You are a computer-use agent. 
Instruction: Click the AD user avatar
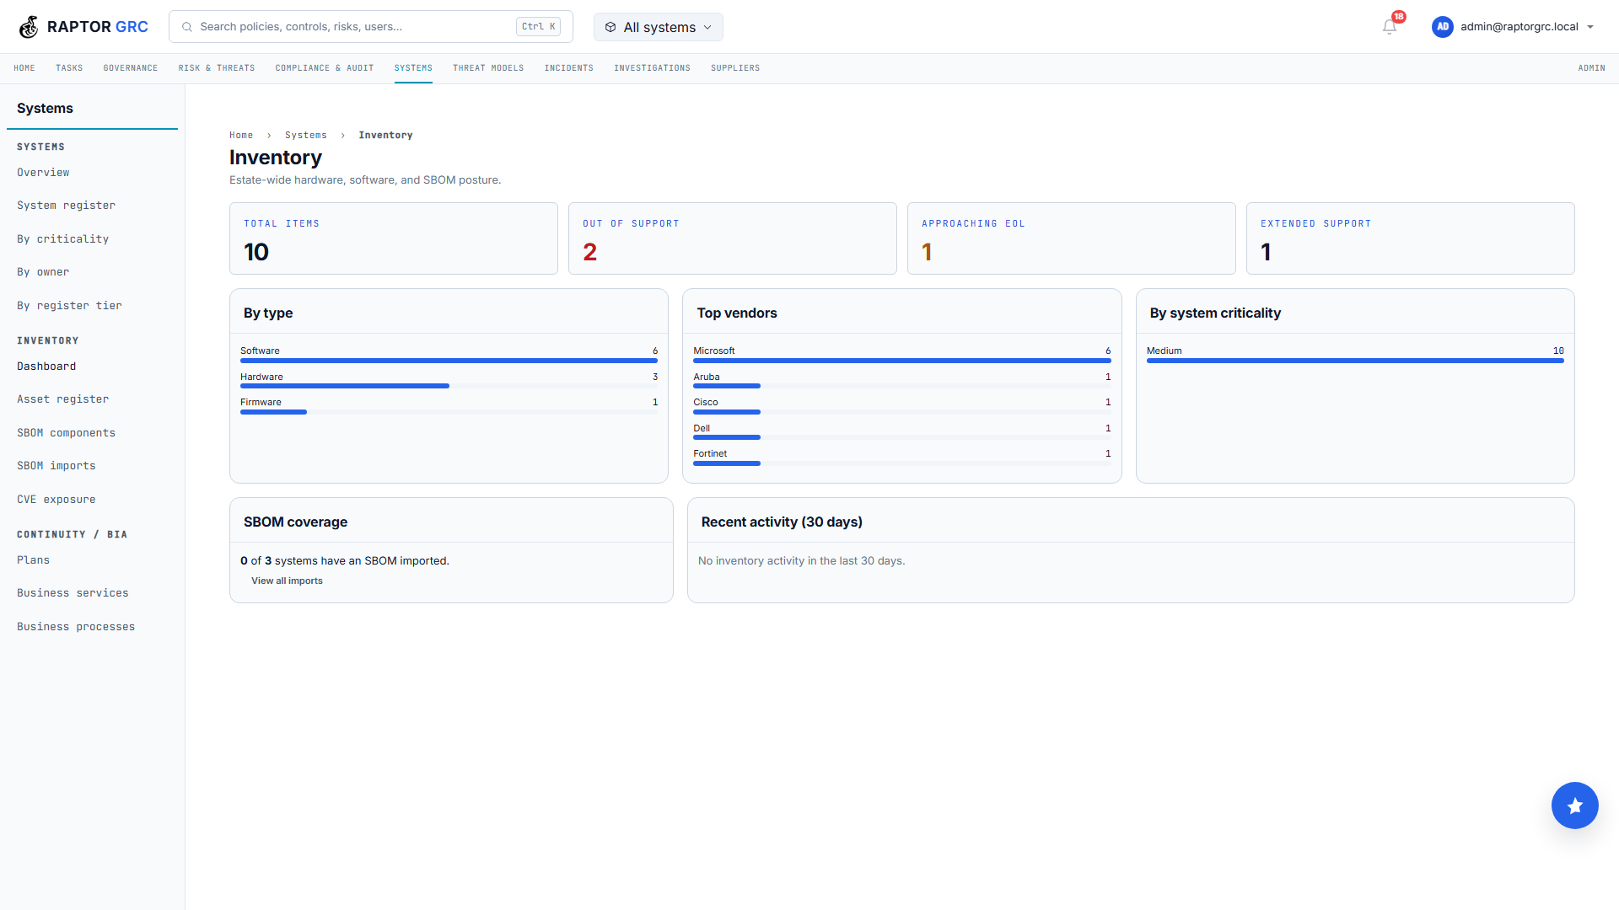(1443, 27)
